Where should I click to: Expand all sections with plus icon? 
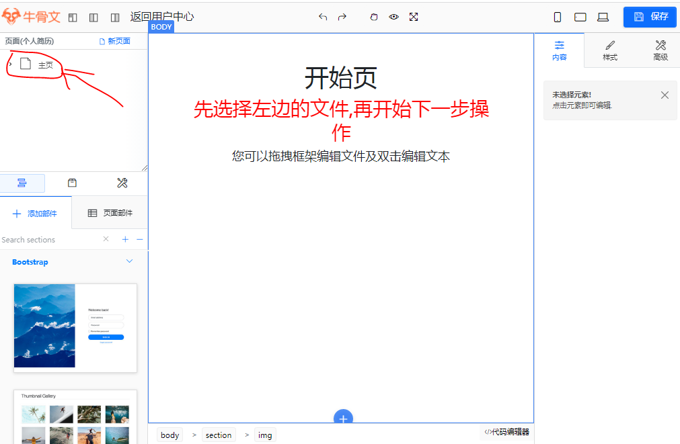(x=125, y=240)
